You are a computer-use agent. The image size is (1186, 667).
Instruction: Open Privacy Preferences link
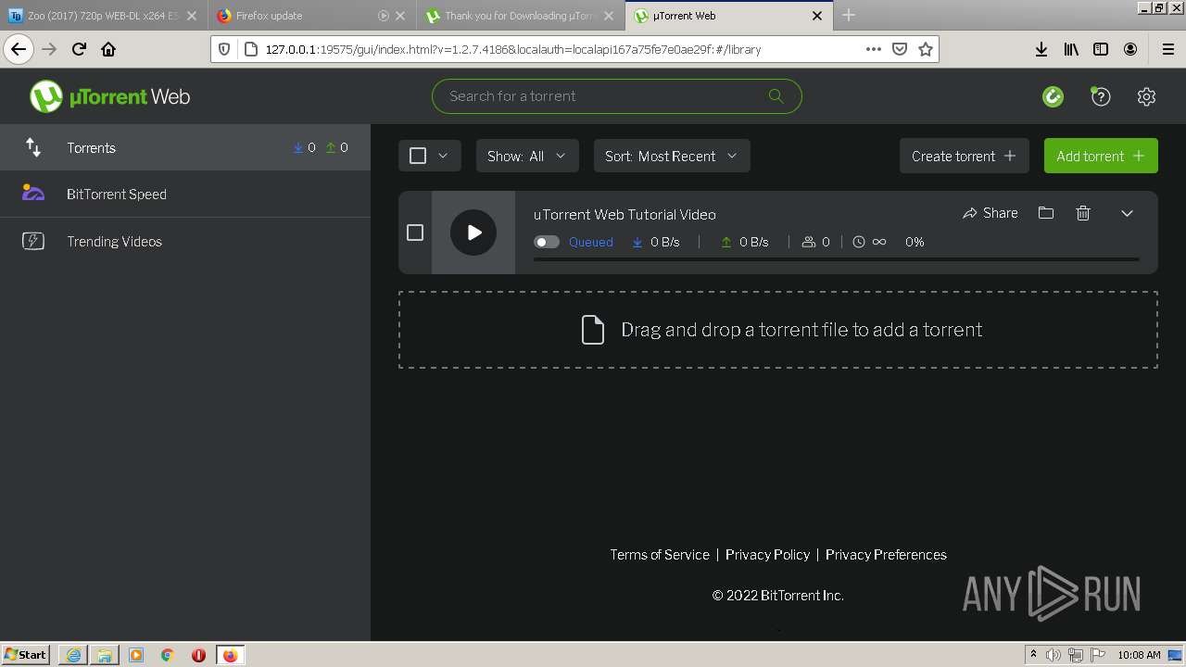886,554
